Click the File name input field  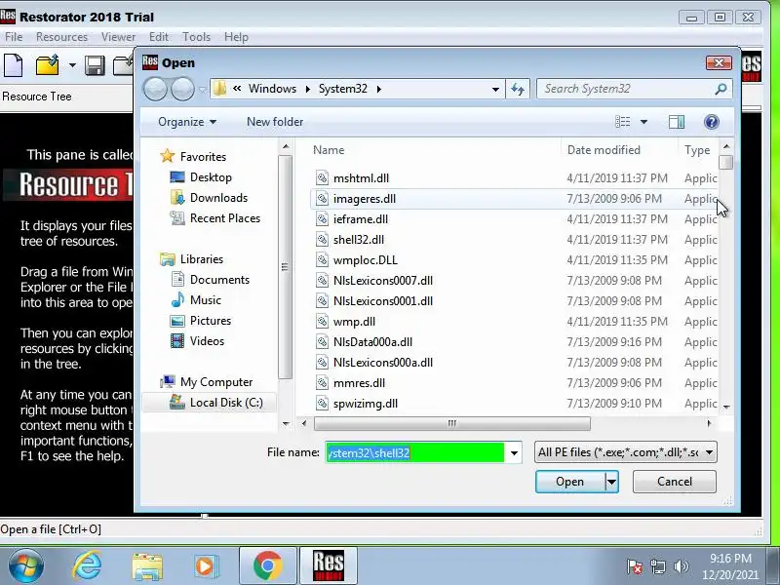point(415,452)
